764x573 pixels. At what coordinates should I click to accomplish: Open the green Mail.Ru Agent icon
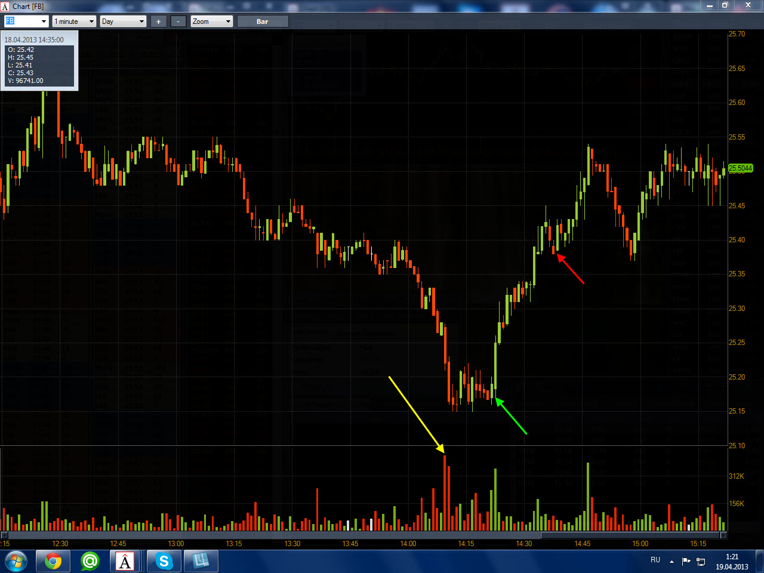coord(90,562)
